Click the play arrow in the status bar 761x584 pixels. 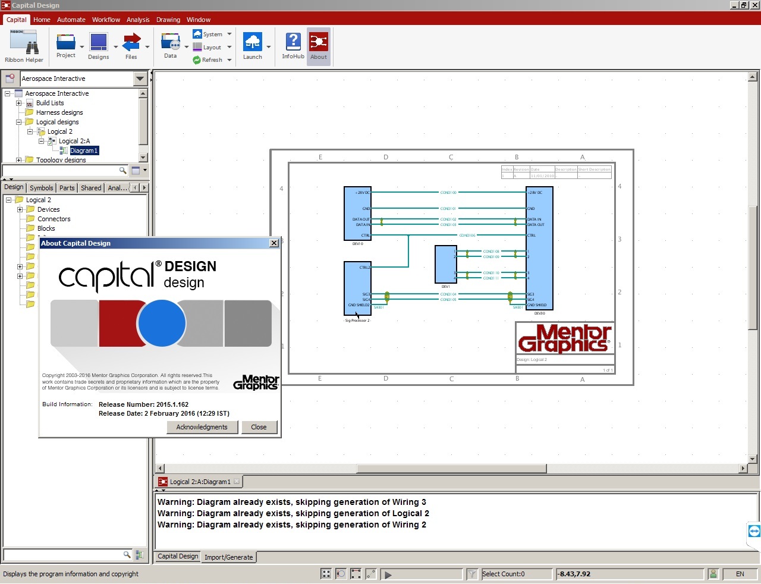coord(388,574)
